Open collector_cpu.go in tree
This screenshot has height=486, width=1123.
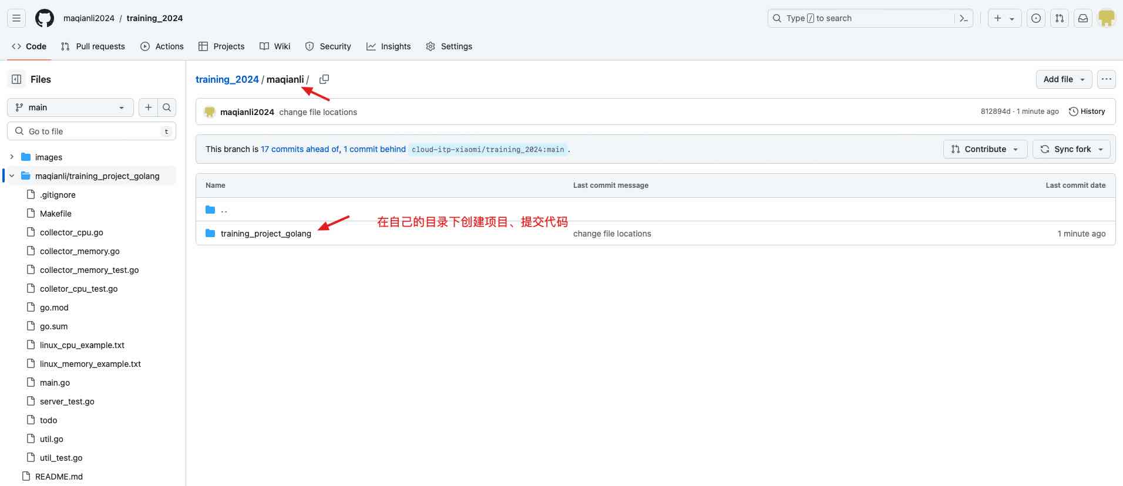(x=72, y=232)
